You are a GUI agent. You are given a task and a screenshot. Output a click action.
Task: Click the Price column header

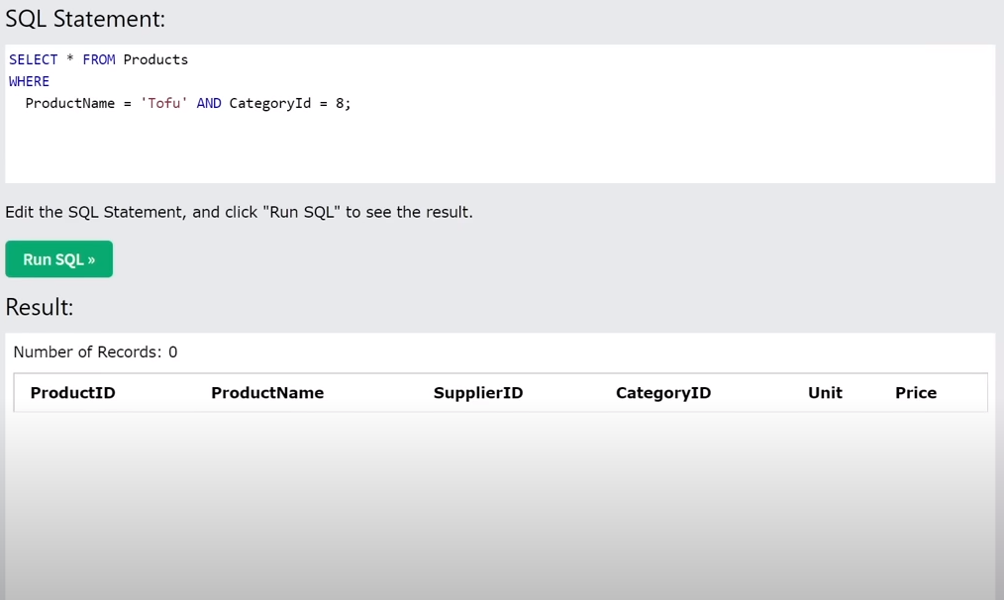coord(916,392)
